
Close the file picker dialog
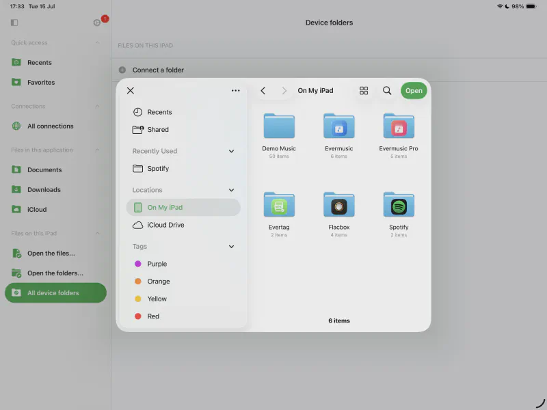131,91
